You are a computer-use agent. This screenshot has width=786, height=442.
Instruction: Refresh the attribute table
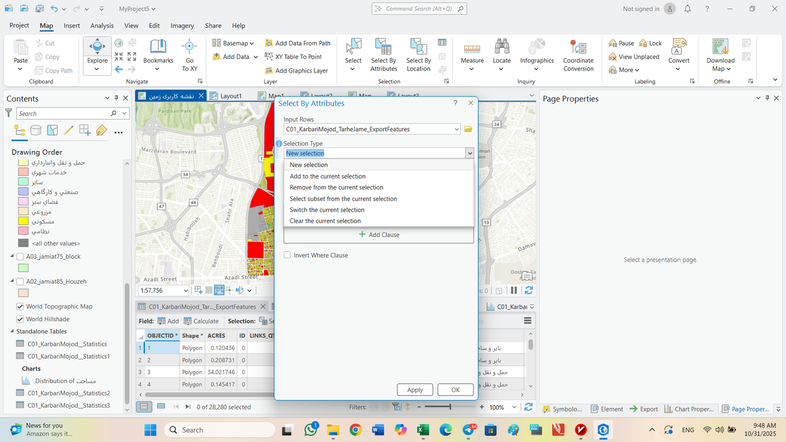pyautogui.click(x=528, y=407)
